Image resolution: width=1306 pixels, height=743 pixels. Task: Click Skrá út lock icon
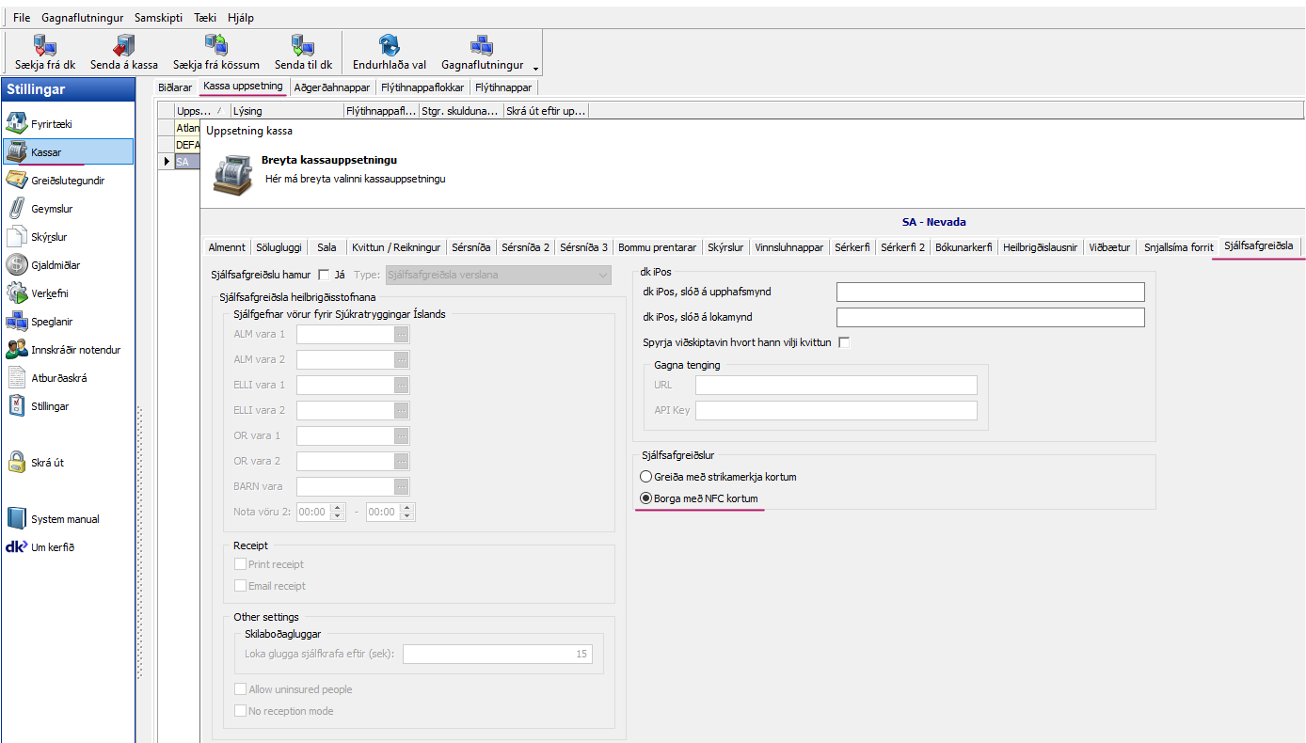(17, 463)
